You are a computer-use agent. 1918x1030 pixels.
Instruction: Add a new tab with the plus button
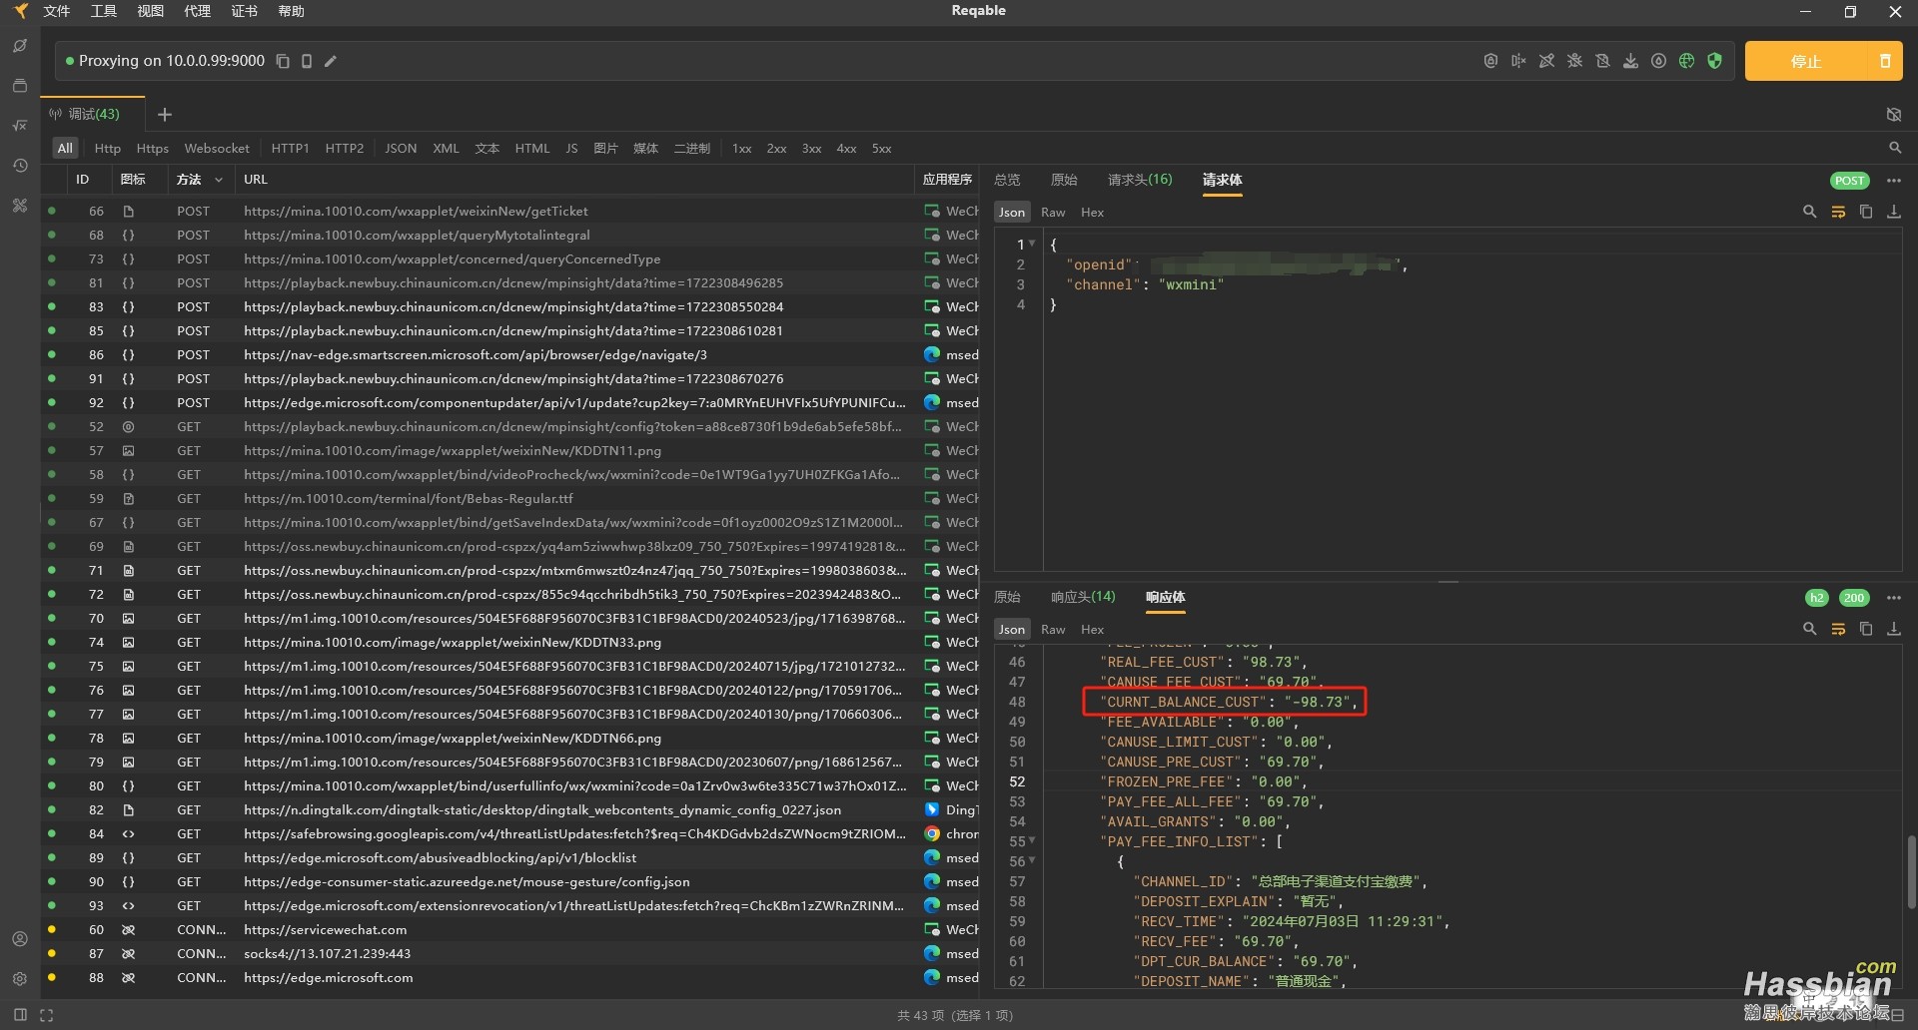tap(165, 115)
